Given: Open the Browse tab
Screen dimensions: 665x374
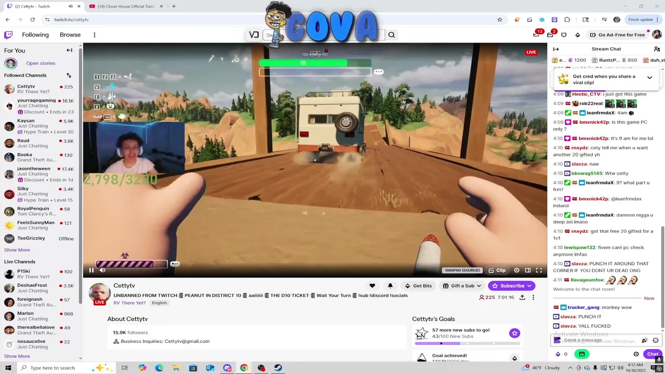Looking at the screenshot, I should pyautogui.click(x=70, y=35).
